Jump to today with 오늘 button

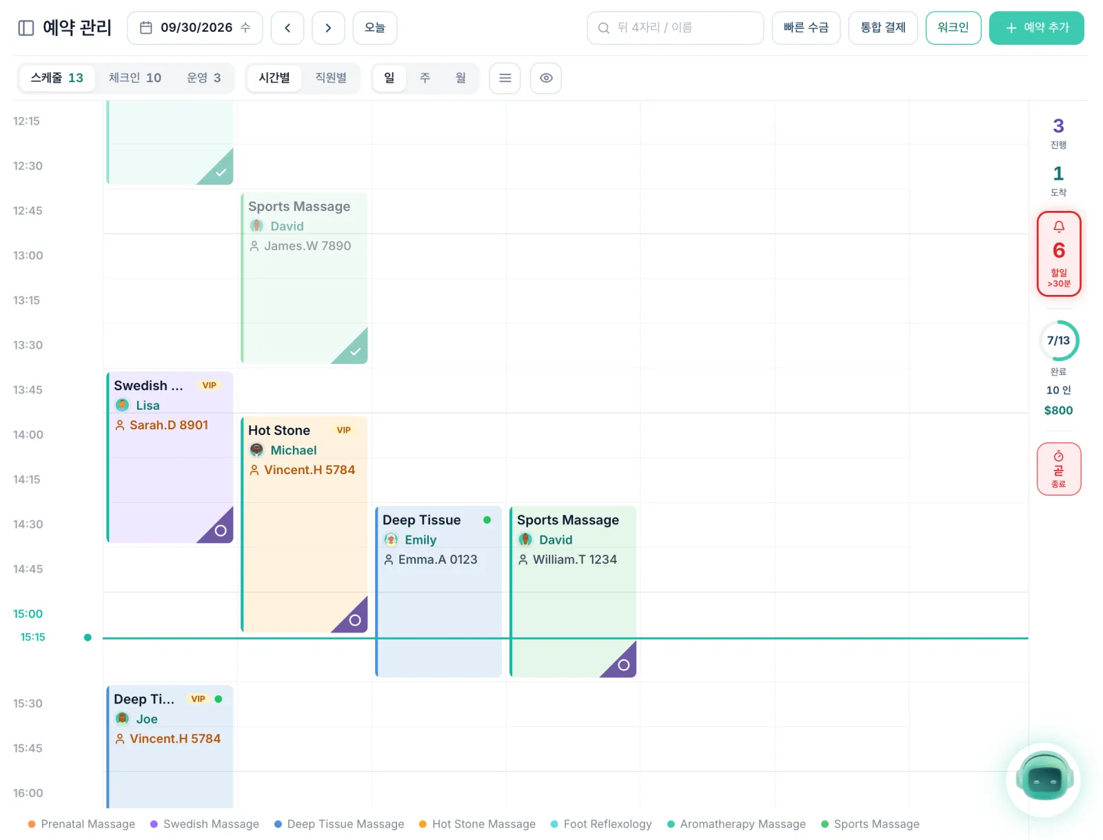coord(375,28)
